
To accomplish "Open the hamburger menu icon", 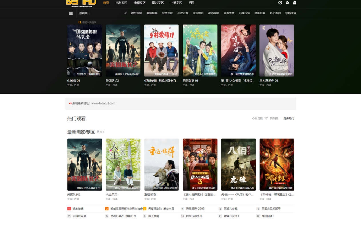I will click(71, 13).
